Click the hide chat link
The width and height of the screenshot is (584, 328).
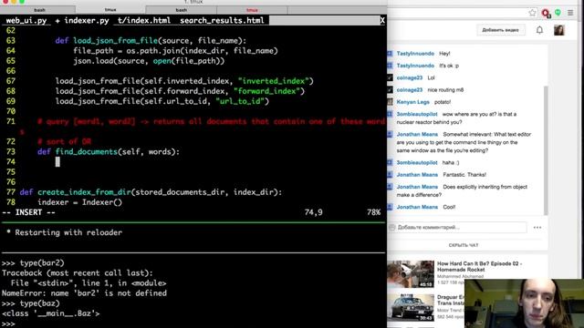pos(464,245)
